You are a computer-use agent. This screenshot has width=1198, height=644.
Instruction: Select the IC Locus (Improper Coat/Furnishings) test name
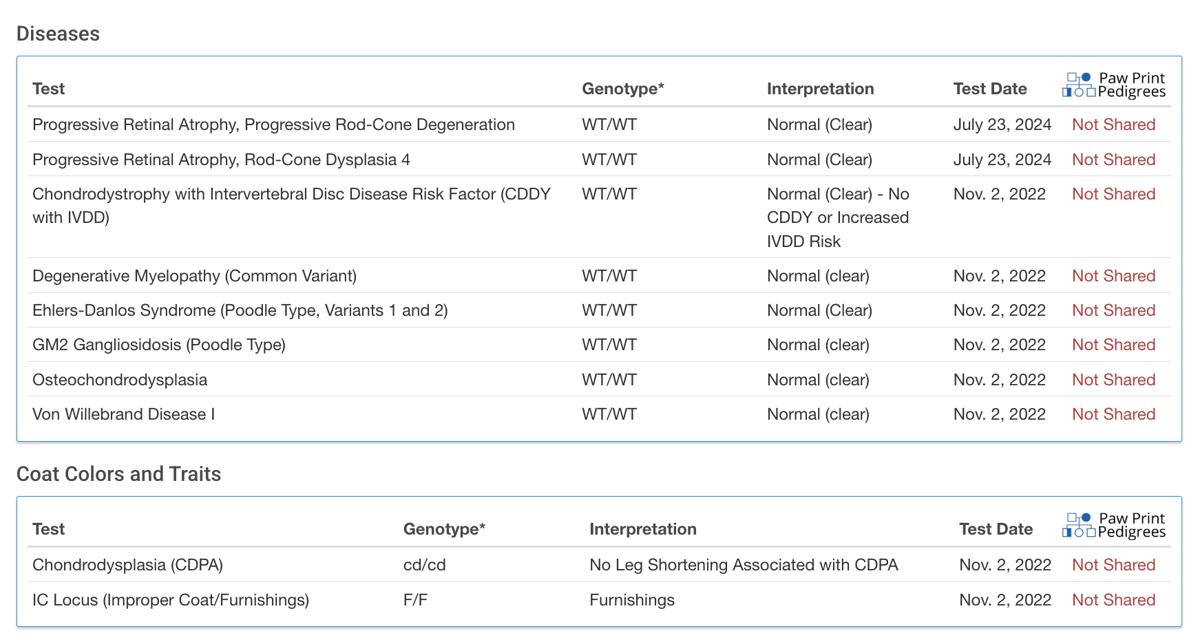(x=171, y=600)
